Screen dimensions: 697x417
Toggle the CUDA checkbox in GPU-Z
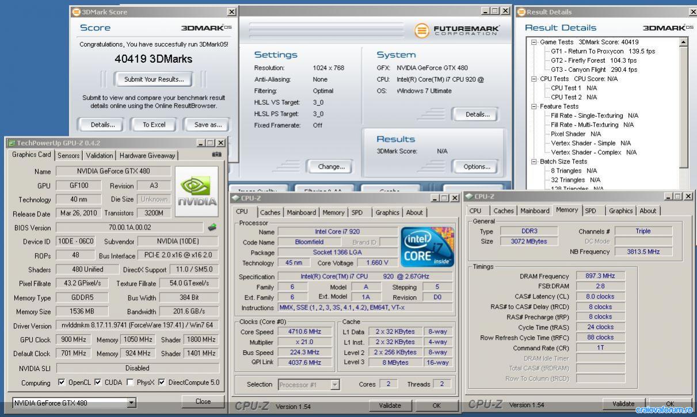pos(98,382)
